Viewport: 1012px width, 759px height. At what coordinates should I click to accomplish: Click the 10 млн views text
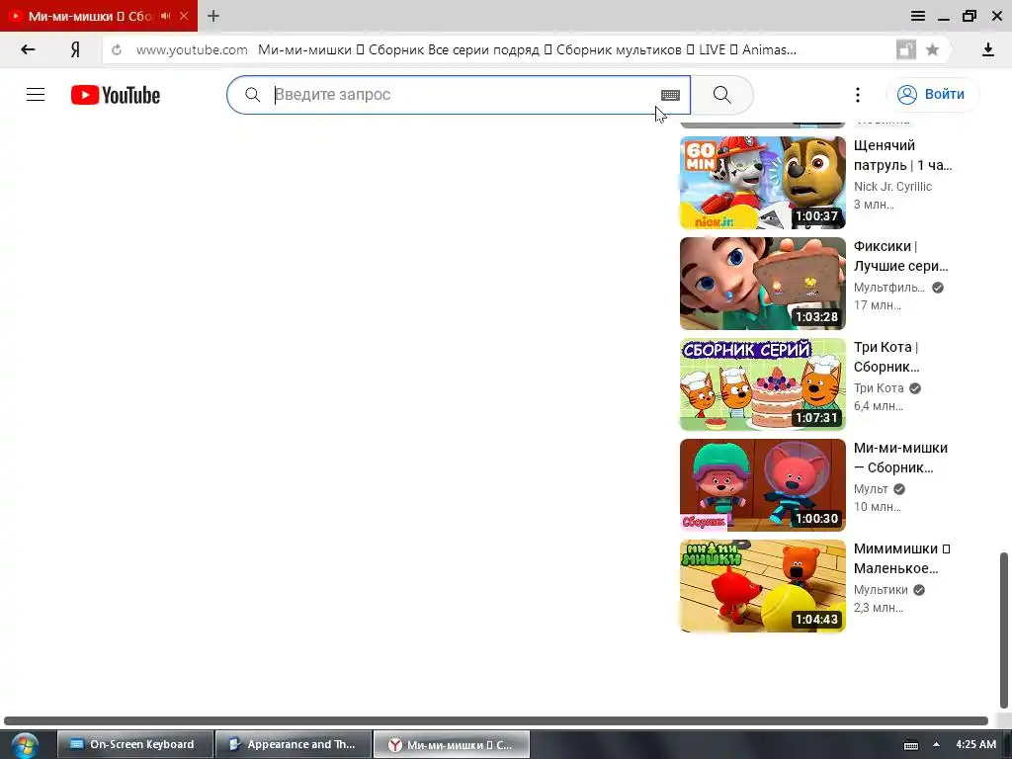point(878,507)
